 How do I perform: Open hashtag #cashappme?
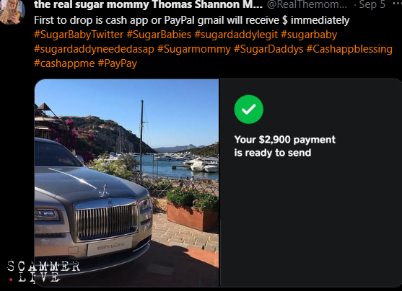tap(64, 63)
